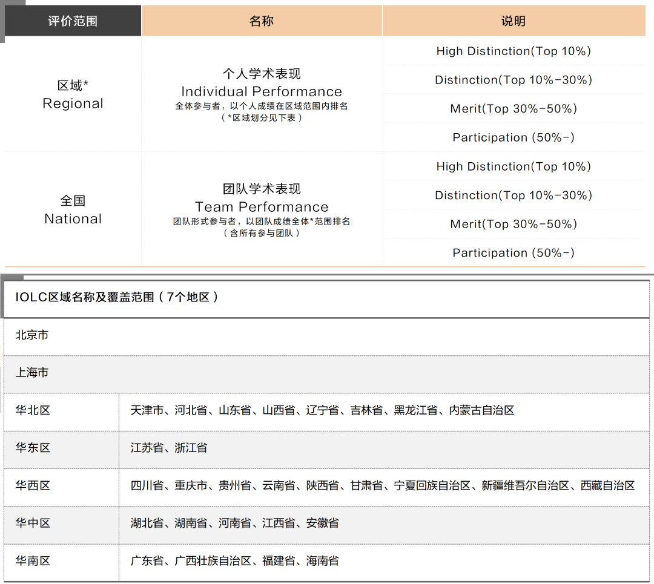
Task: Select the IOLC区域名称及覆盖范围 title bar
Action: (x=327, y=298)
